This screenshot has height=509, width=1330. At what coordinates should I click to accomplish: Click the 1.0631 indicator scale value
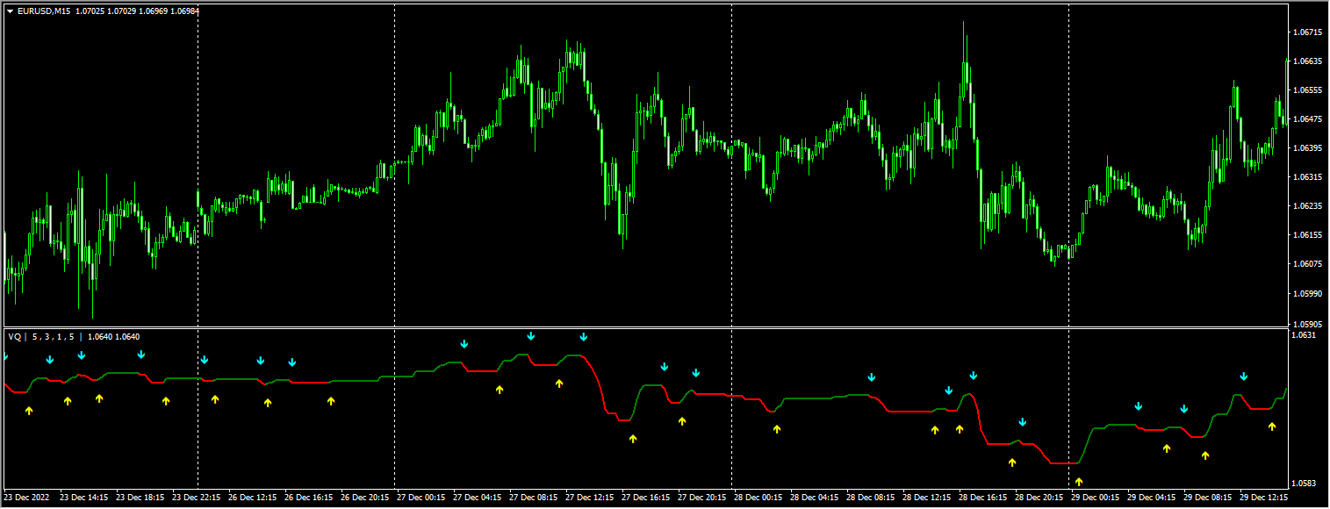coord(1304,334)
